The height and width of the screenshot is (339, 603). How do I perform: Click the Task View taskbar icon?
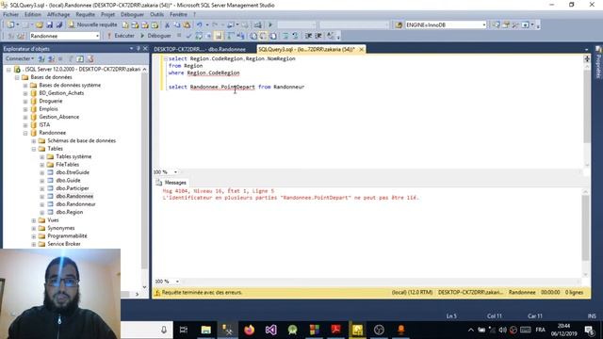coord(184,330)
